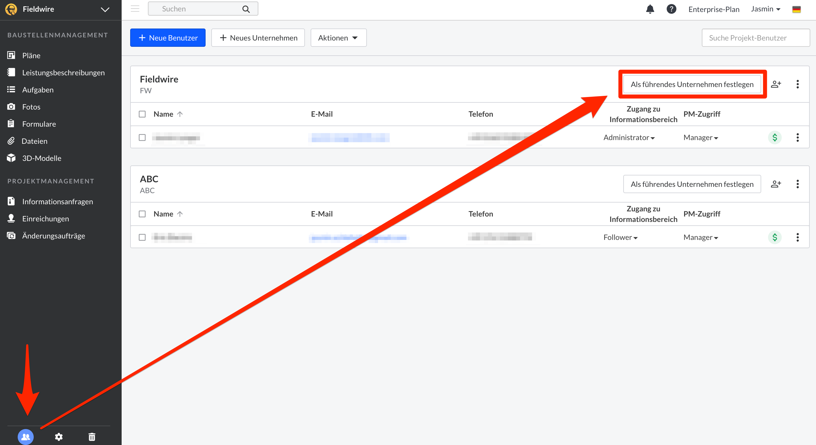The height and width of the screenshot is (445, 816).
Task: Open Manager dropdown in ABC row
Action: (701, 237)
